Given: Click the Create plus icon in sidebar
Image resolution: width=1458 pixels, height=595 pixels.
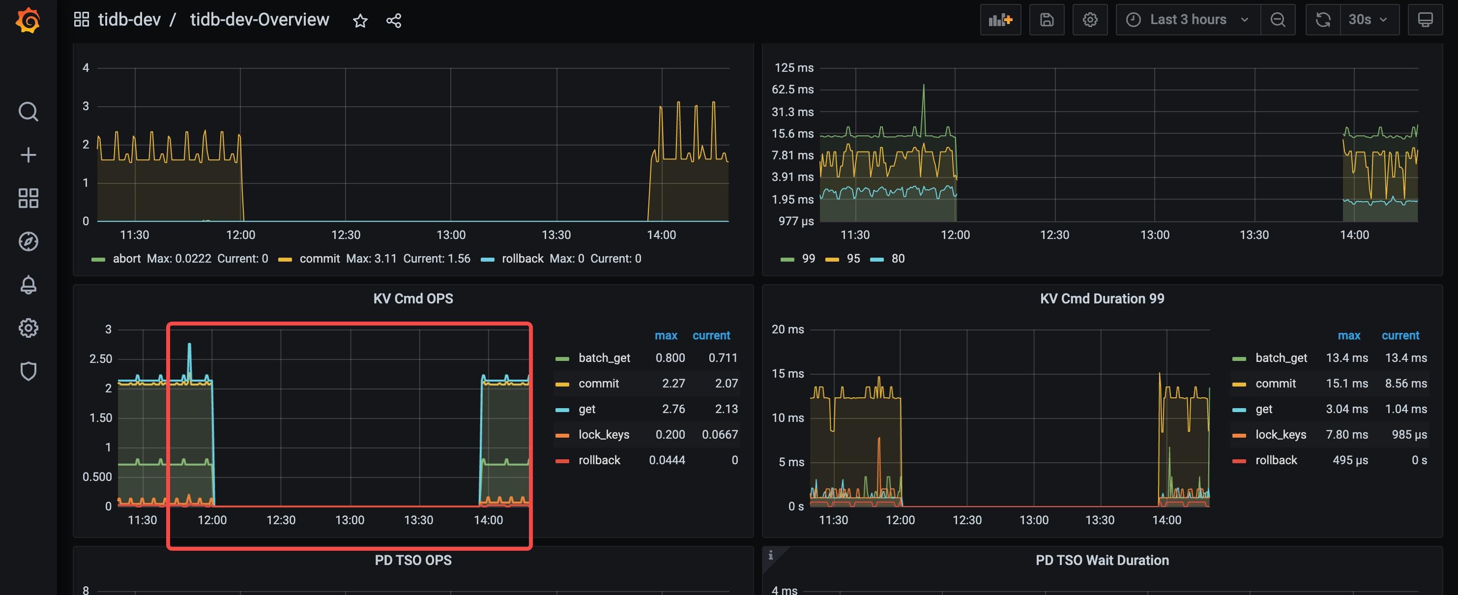Looking at the screenshot, I should tap(28, 154).
